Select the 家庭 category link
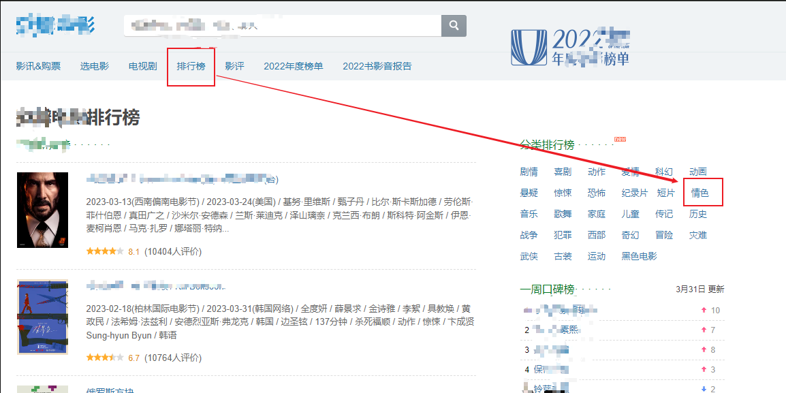 (x=597, y=214)
